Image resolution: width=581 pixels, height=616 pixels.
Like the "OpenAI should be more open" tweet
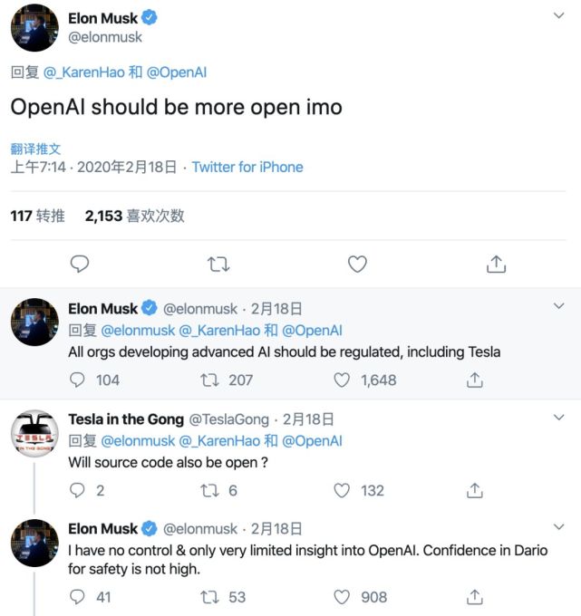point(358,264)
